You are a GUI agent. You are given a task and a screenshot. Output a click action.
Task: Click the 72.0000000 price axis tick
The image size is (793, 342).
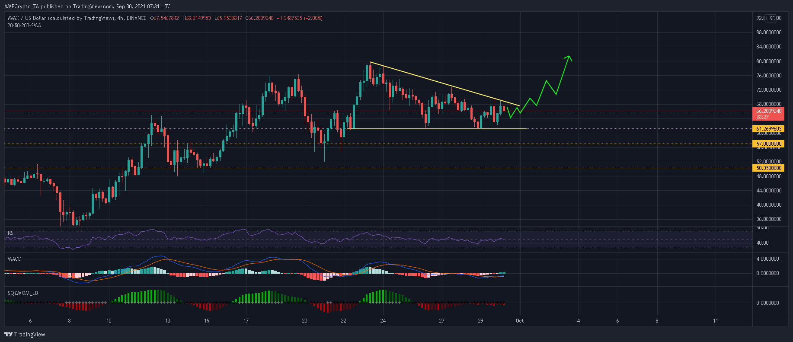(x=769, y=90)
